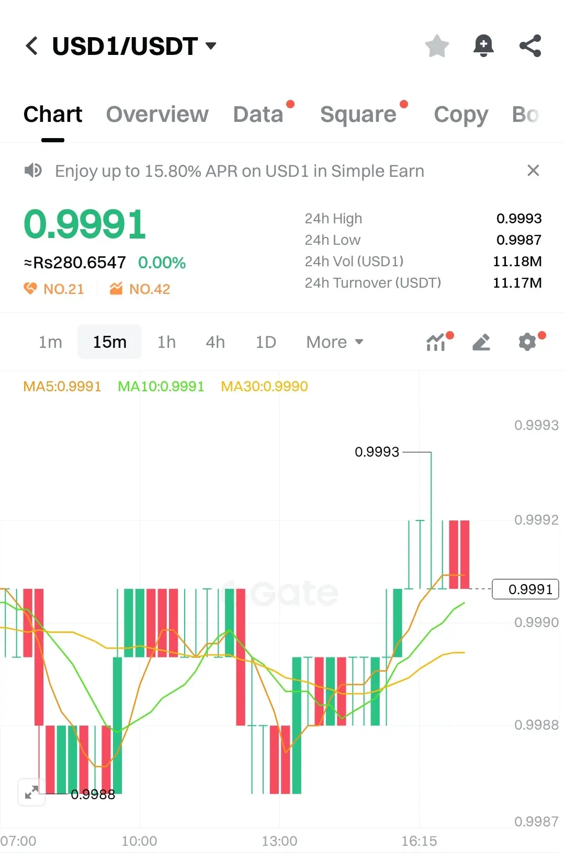Open the Copy tab

(x=461, y=114)
